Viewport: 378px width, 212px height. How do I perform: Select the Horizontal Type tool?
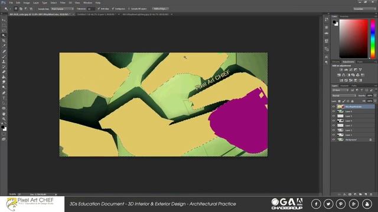click(x=4, y=98)
